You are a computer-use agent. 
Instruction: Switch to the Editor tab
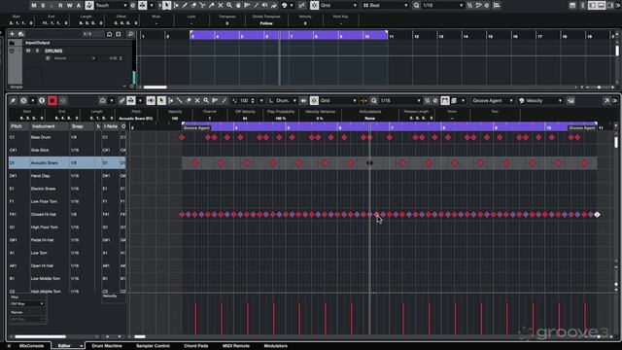pyautogui.click(x=64, y=346)
